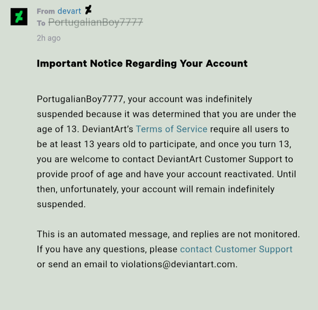Click the "will remain indefinitely" phrase
This screenshot has height=310, width=318.
(x=227, y=189)
